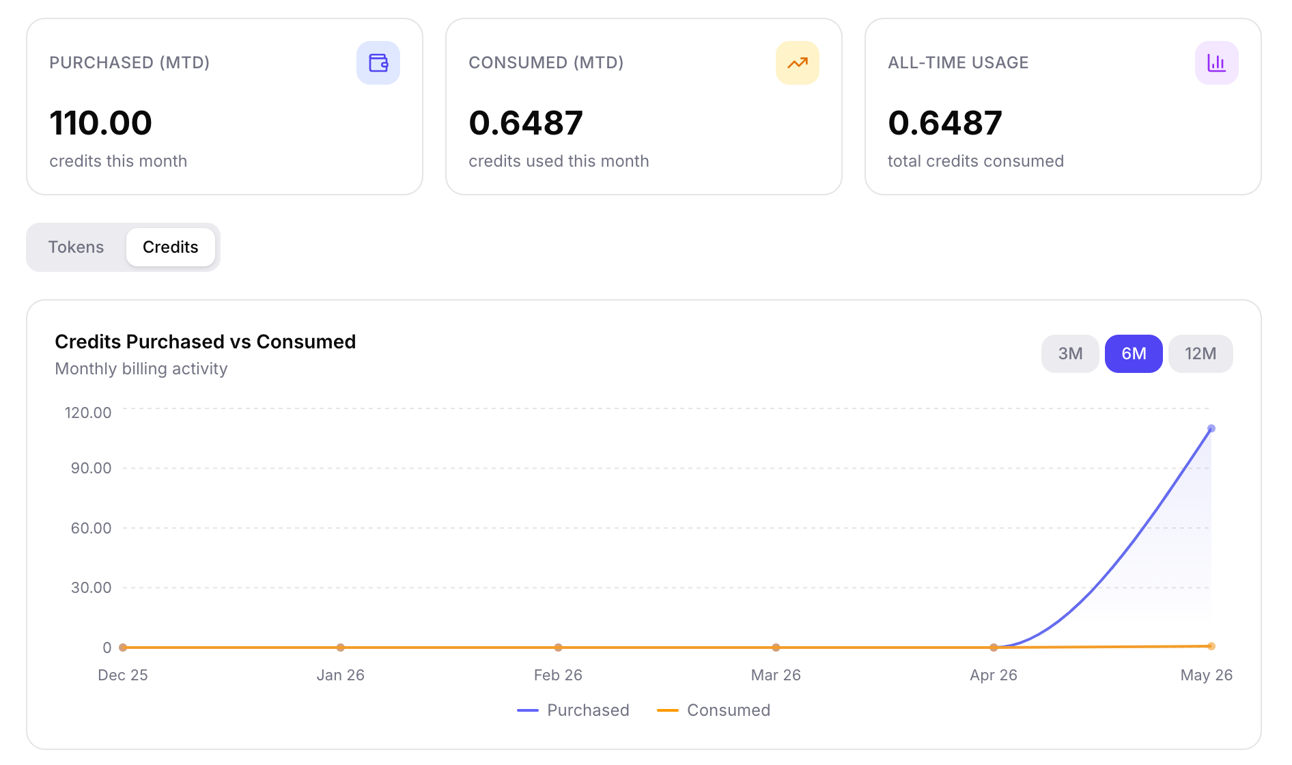Screen dimensions: 1292x765
Task: Click the 90.00 y-axis label
Action: 91,468
